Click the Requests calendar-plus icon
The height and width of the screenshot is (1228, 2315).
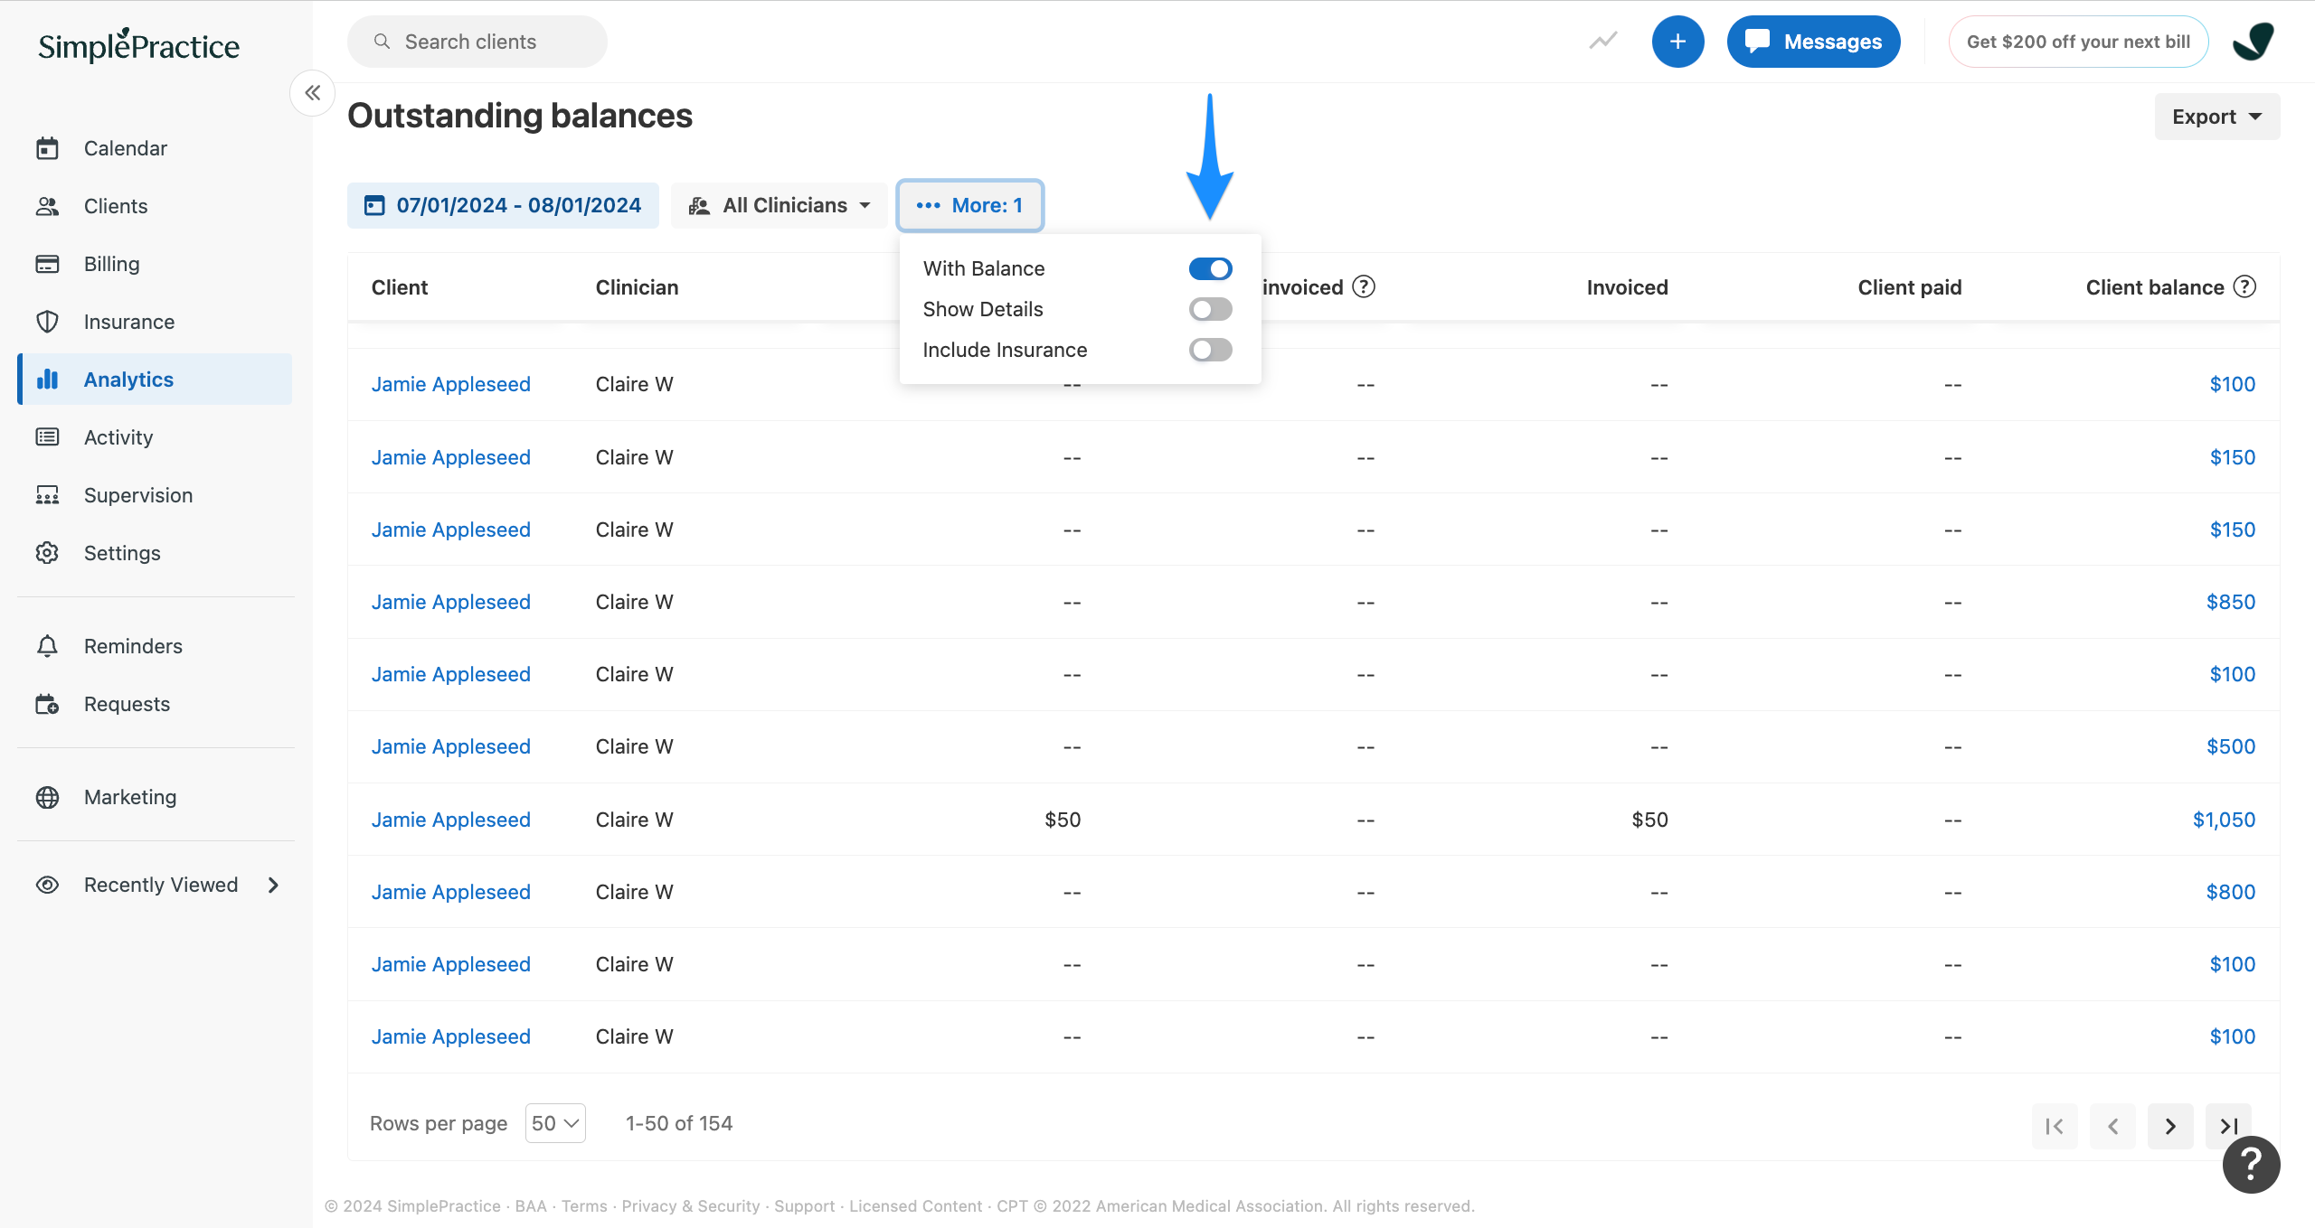(47, 704)
